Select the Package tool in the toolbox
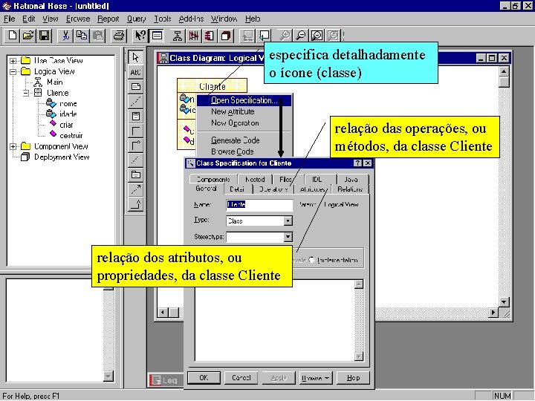 pyautogui.click(x=135, y=175)
